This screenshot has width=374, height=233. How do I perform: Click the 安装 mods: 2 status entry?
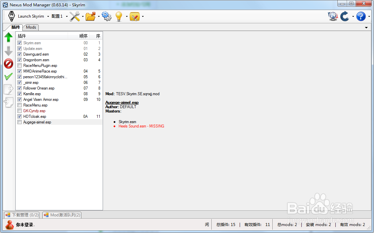tap(318, 224)
